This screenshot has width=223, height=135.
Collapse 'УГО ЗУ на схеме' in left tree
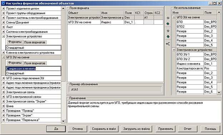[x=4, y=57]
